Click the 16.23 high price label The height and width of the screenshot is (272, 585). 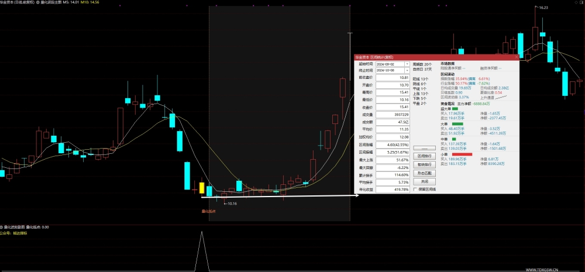[543, 7]
